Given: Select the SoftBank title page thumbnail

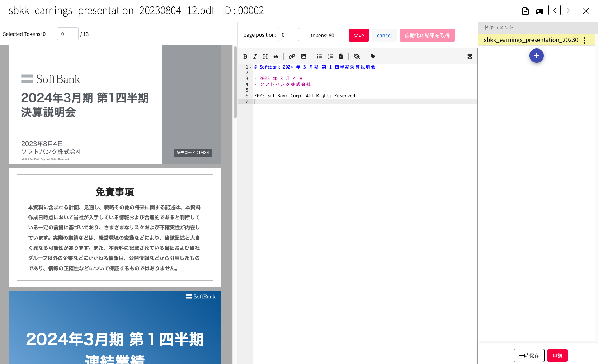Looking at the screenshot, I should point(115,105).
